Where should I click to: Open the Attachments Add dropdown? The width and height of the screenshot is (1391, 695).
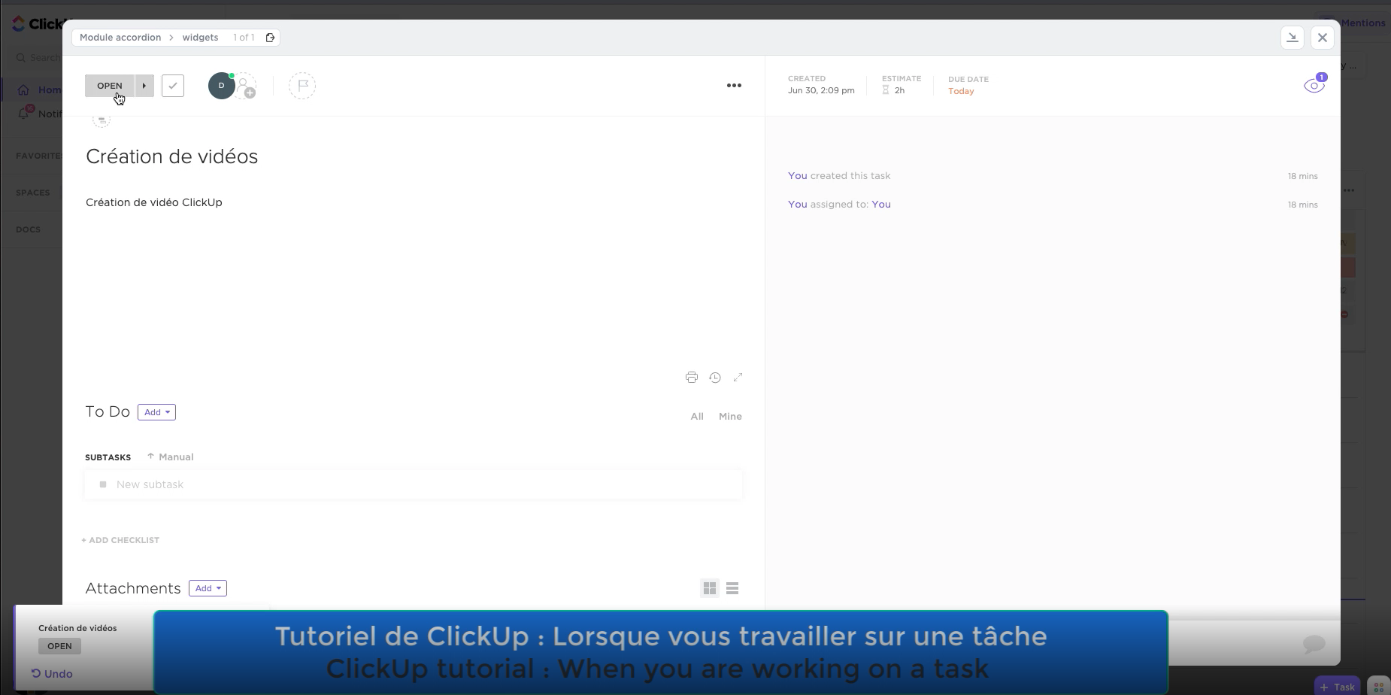coord(208,588)
